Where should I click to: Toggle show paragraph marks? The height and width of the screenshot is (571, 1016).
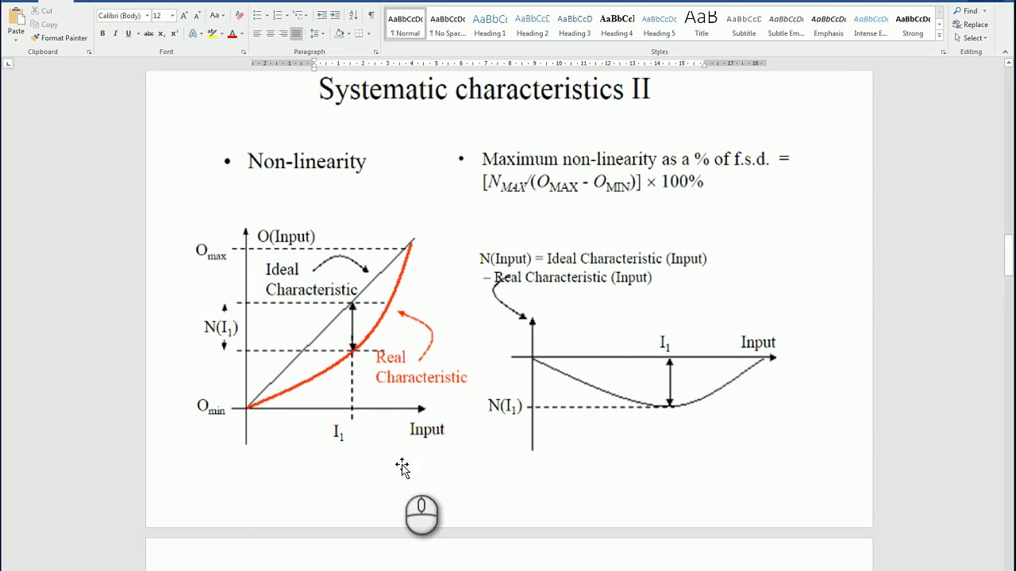point(371,16)
